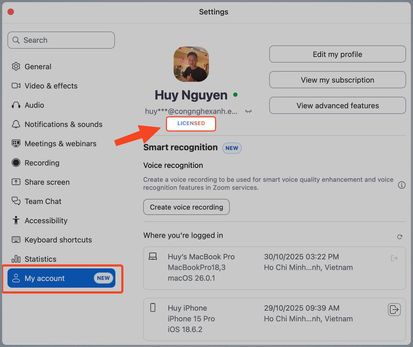This screenshot has height=347, width=413.
Task: Go to Audio settings
Action: (x=34, y=105)
